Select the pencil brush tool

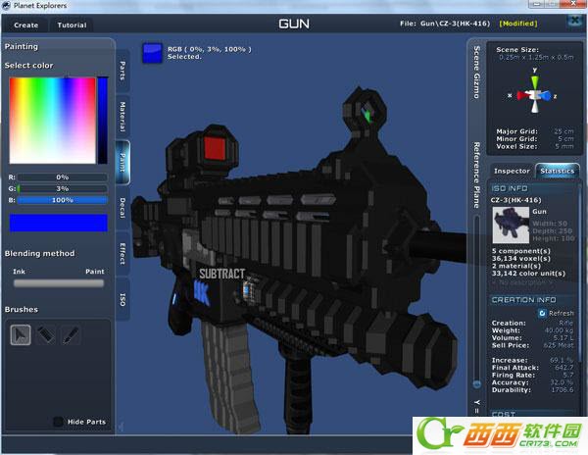71,334
